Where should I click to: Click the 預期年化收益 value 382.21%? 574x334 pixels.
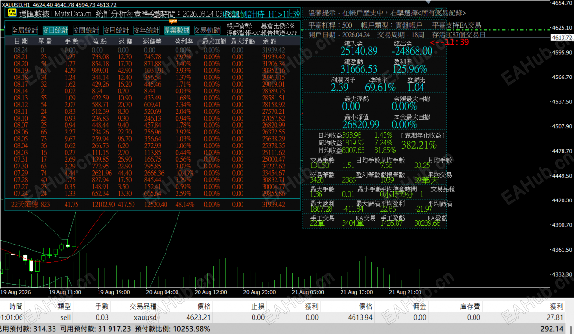(x=419, y=145)
